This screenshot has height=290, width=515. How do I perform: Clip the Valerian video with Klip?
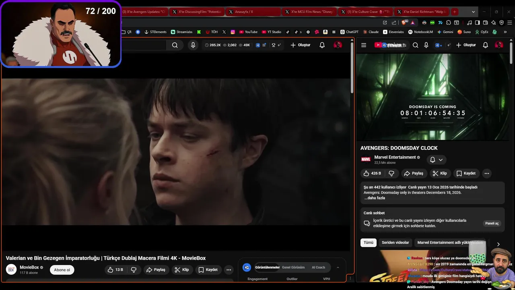tap(181, 270)
